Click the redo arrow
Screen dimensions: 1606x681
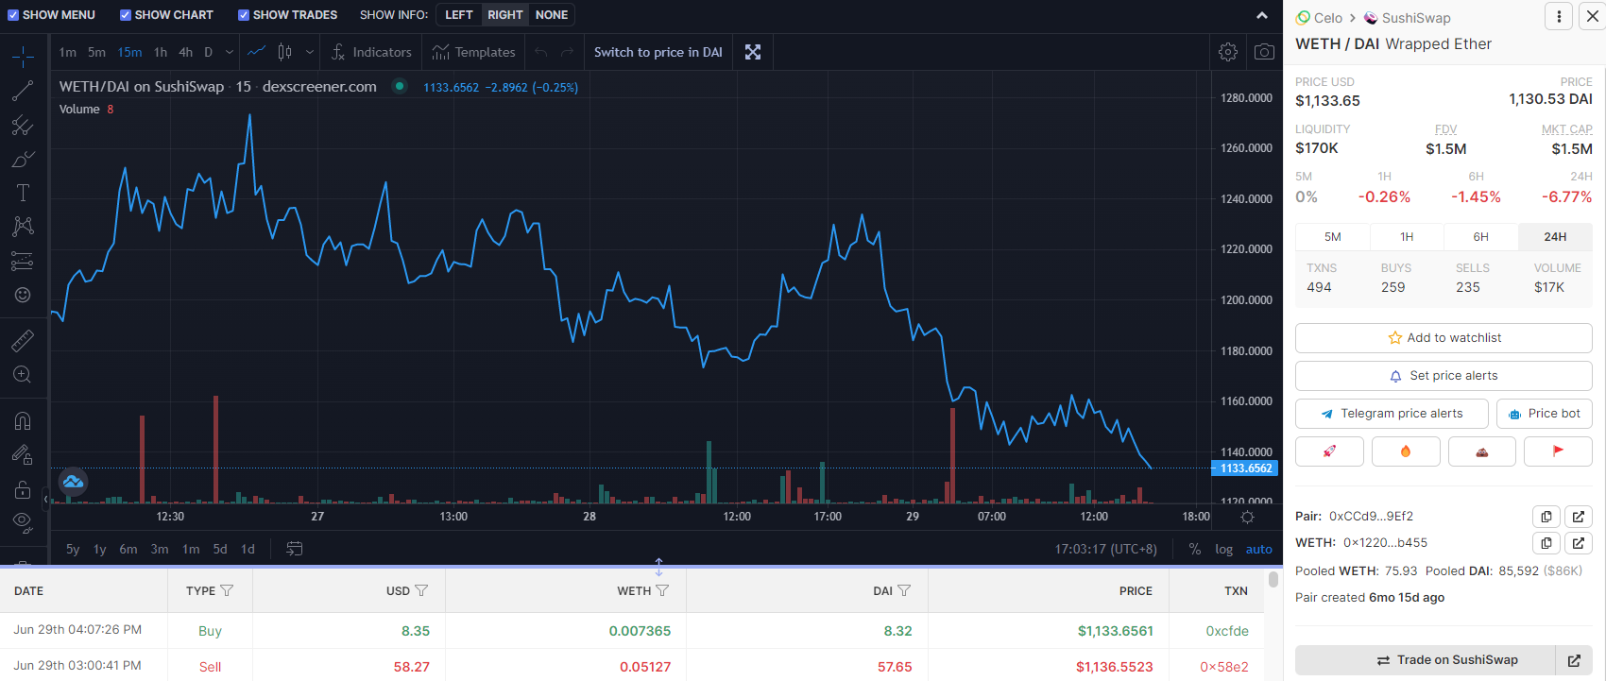tap(567, 52)
